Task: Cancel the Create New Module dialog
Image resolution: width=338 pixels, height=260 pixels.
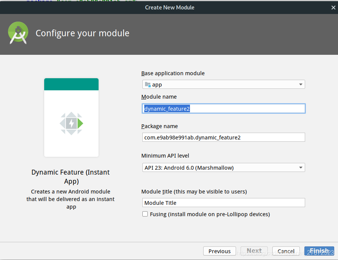Action: [286, 251]
